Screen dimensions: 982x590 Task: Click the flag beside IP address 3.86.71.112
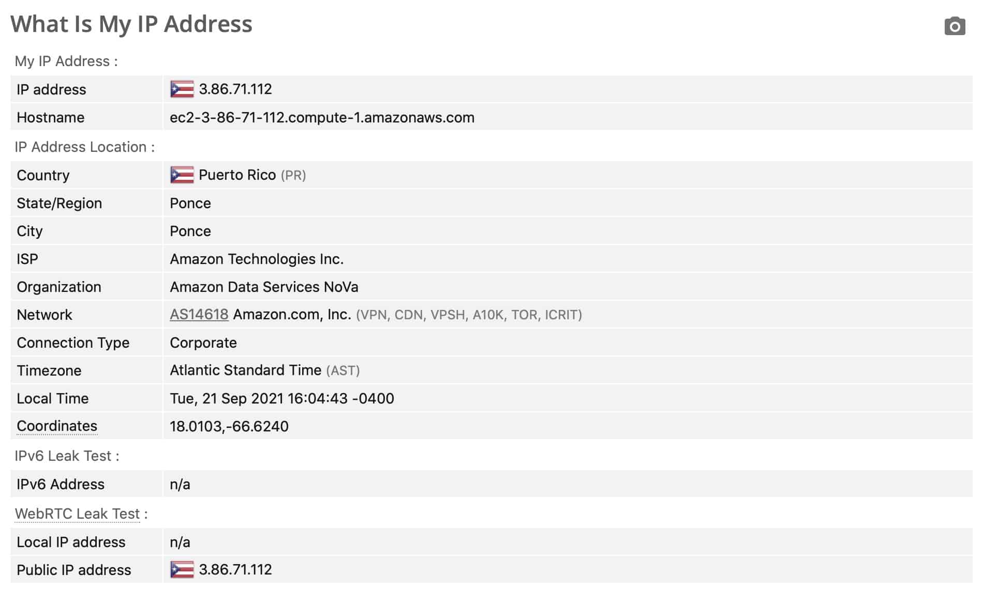point(182,89)
